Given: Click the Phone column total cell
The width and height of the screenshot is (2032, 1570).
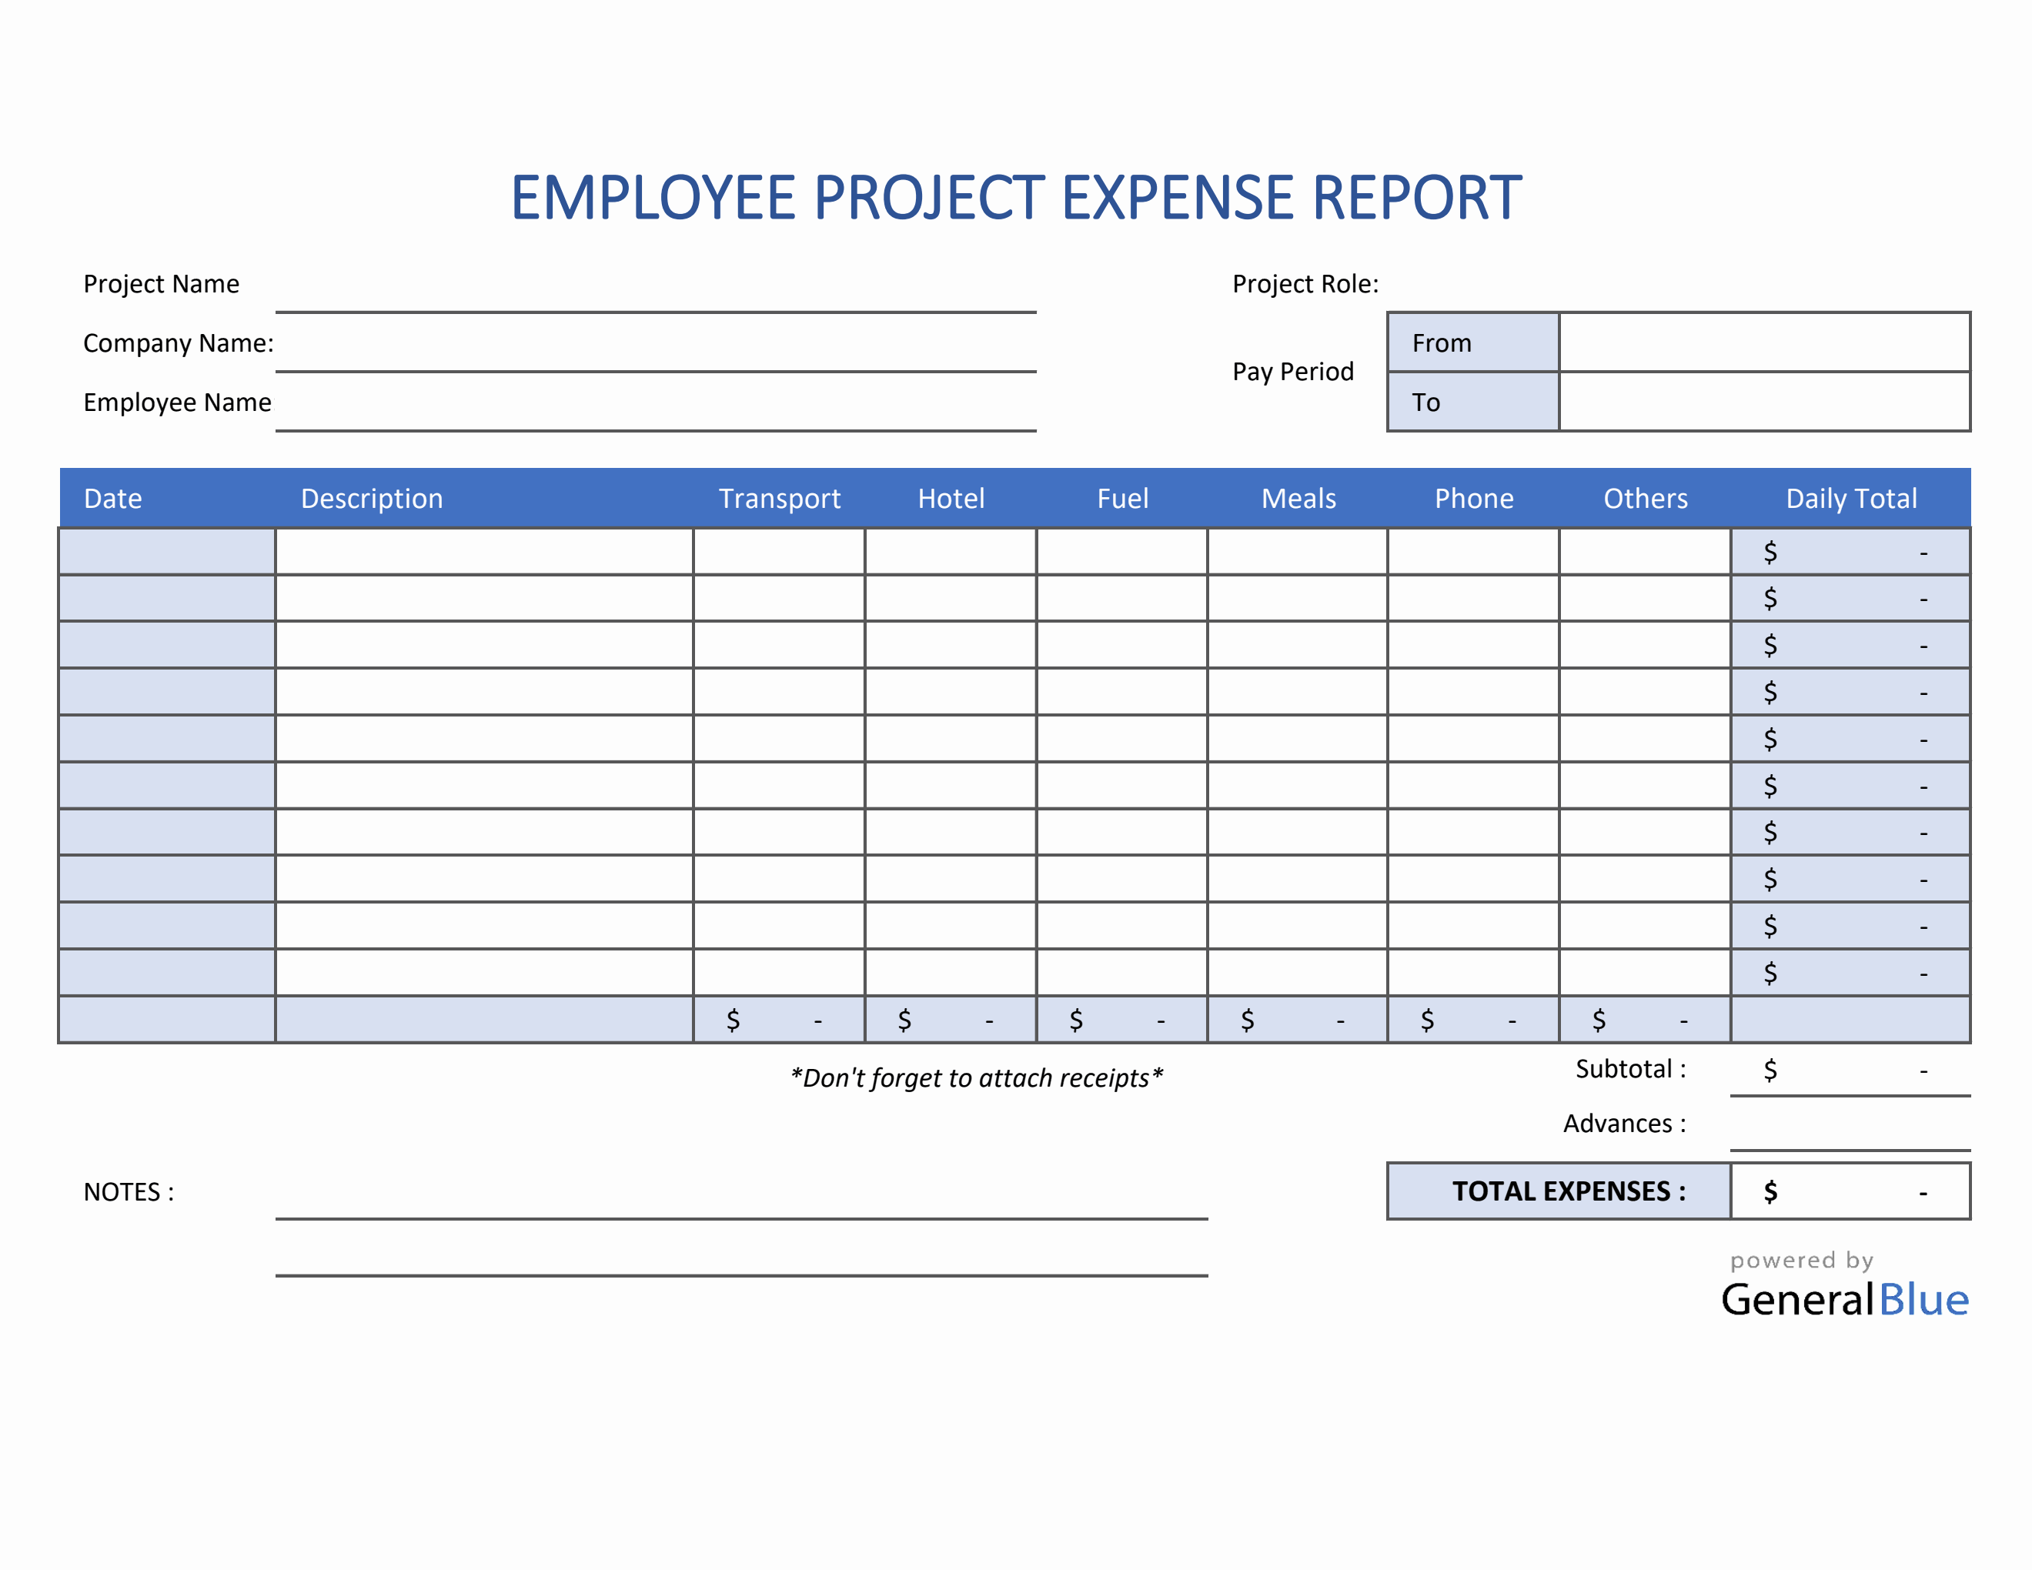Looking at the screenshot, I should (1474, 1020).
